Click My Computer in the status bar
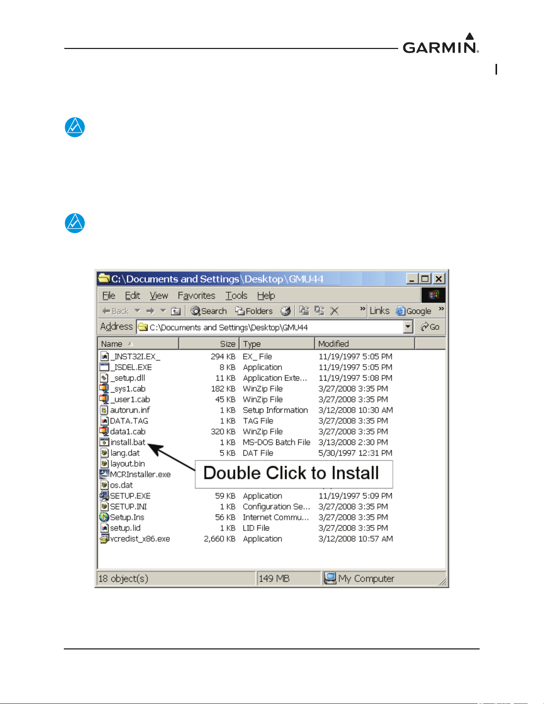Screen dimensions: 544x704 [x=359, y=578]
